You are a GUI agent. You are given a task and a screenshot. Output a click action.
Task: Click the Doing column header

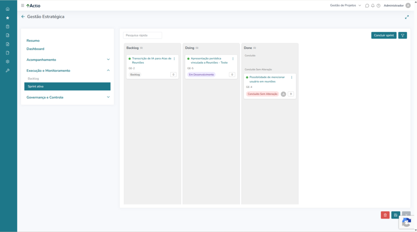tap(190, 48)
